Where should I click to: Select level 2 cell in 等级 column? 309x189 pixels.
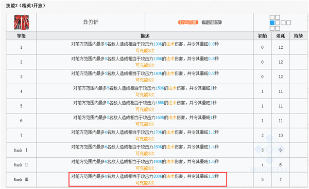21,62
